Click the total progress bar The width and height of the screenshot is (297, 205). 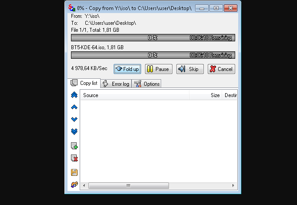(153, 38)
